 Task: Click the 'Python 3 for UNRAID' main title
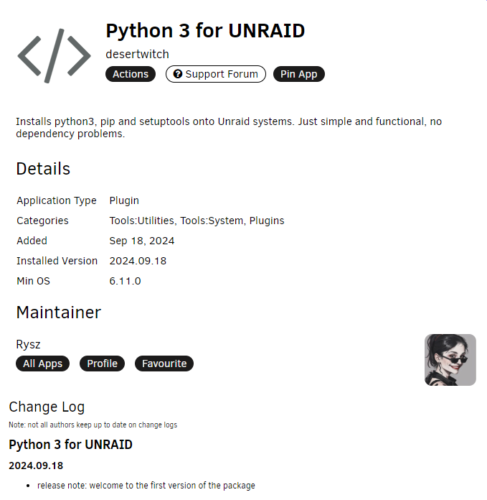[205, 31]
